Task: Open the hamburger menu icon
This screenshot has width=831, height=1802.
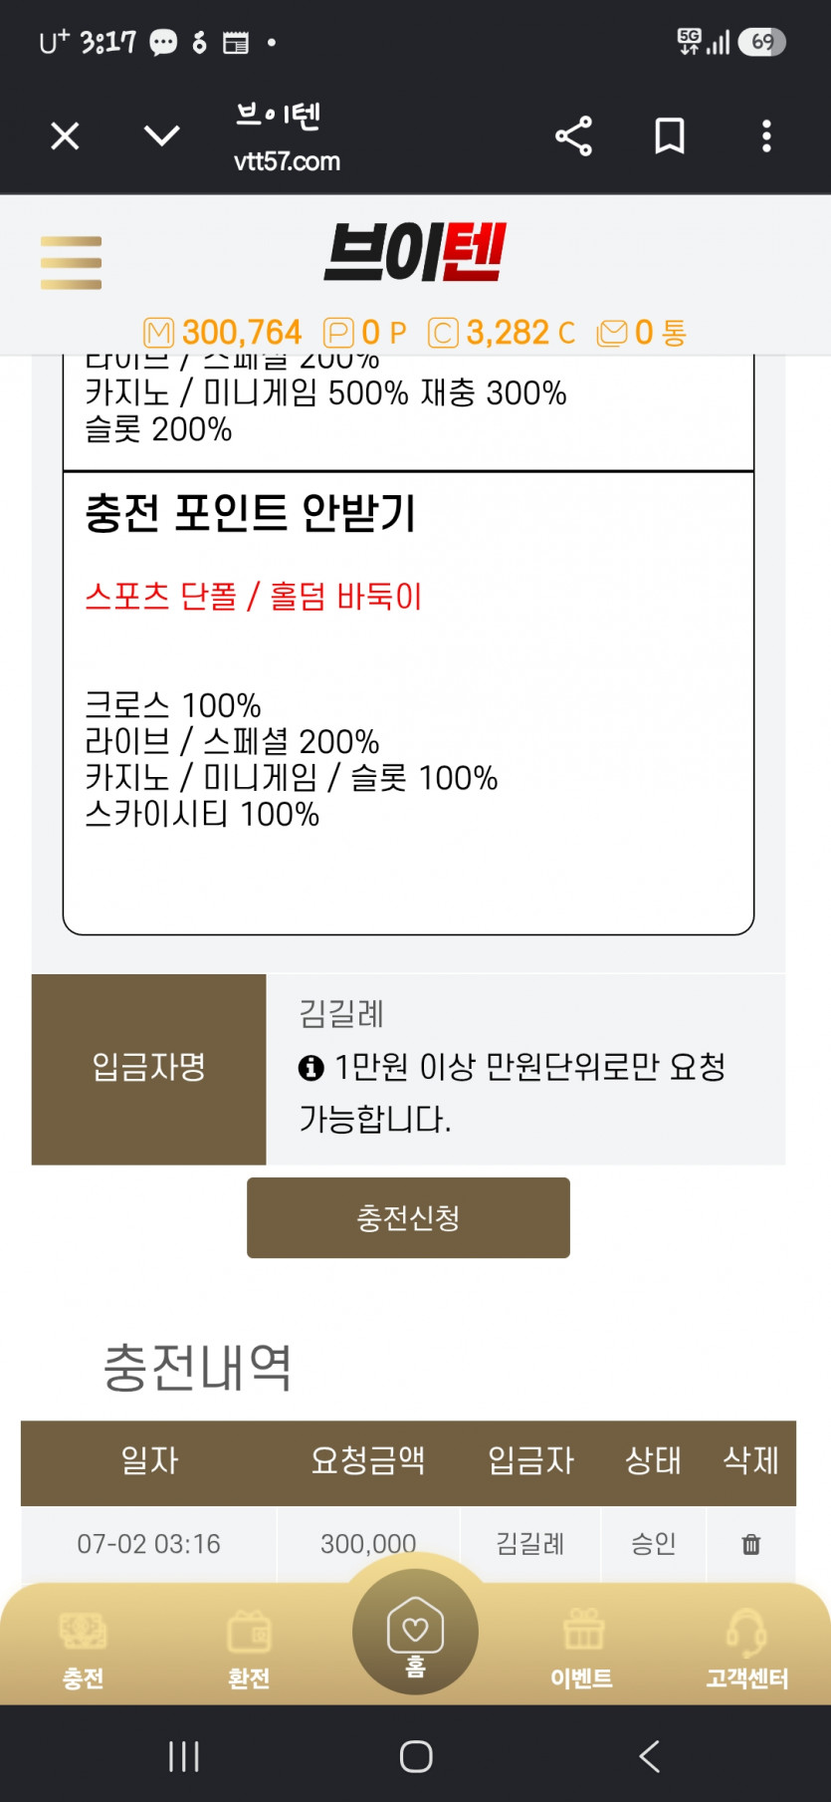Action: 71,263
